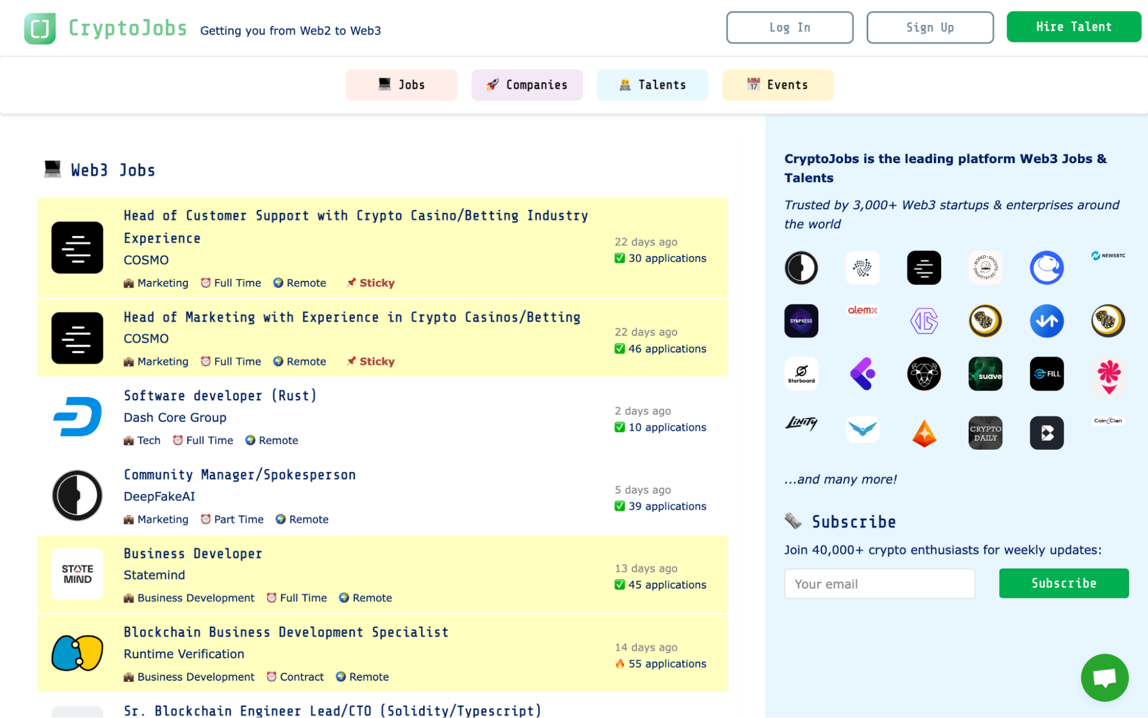This screenshot has width=1148, height=718.
Task: Click '55 applications' text
Action: pos(667,663)
